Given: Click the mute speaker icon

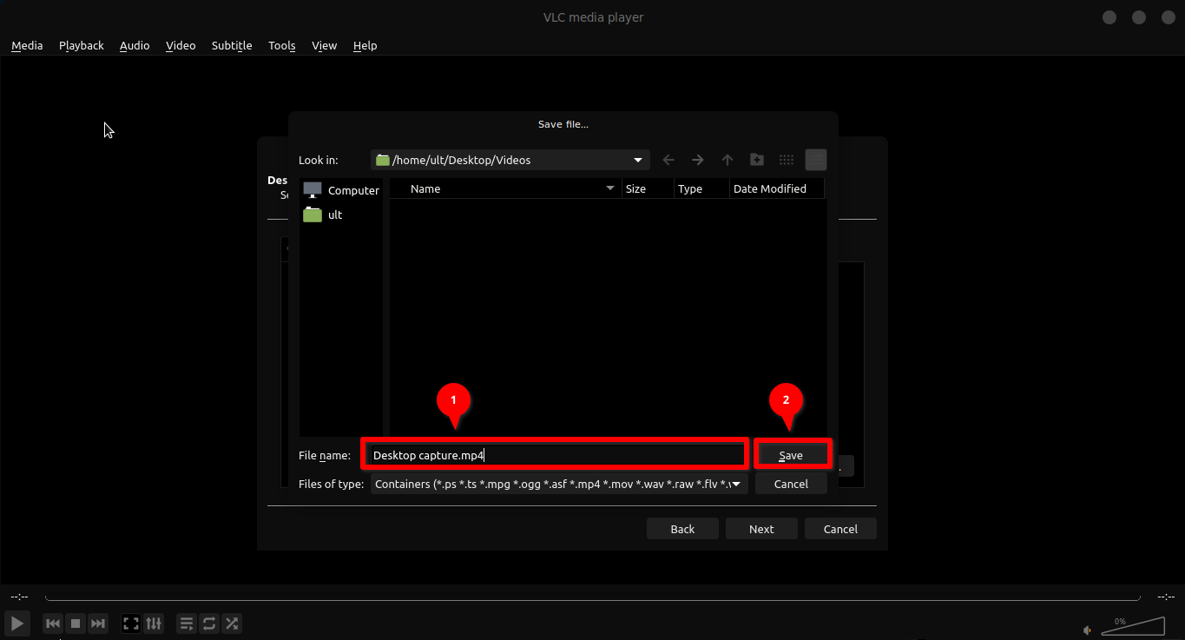Looking at the screenshot, I should pyautogui.click(x=1088, y=630).
